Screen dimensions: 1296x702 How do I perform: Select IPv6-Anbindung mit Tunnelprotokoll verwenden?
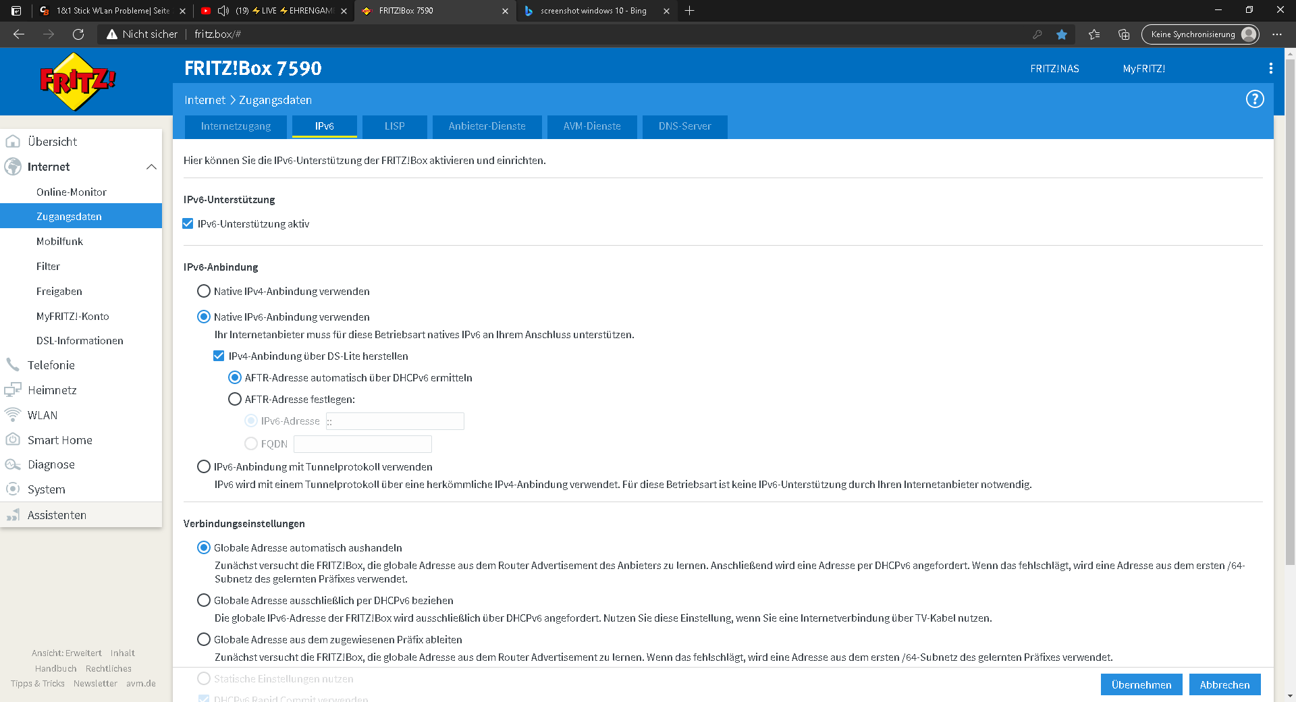pos(203,466)
